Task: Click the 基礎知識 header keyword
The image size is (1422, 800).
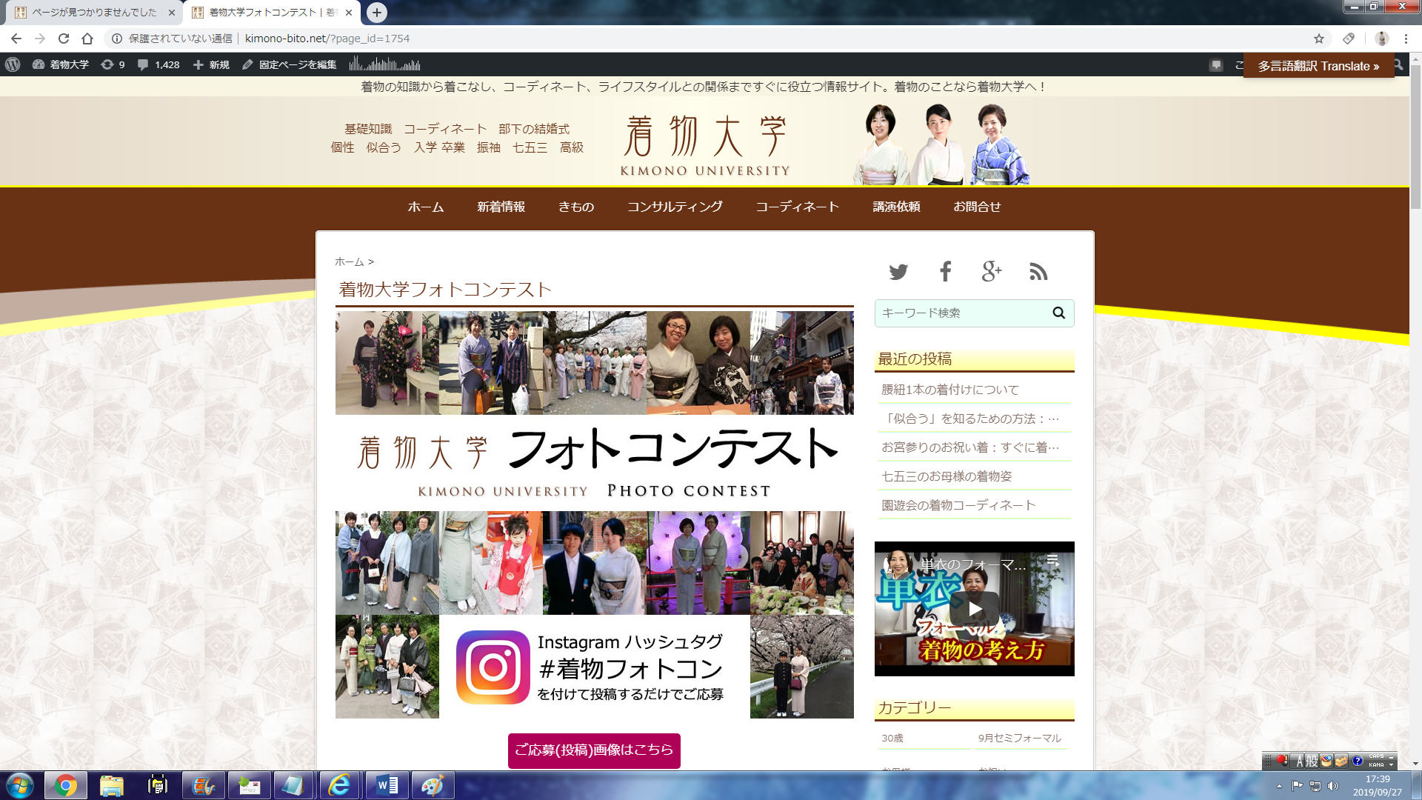Action: click(368, 129)
